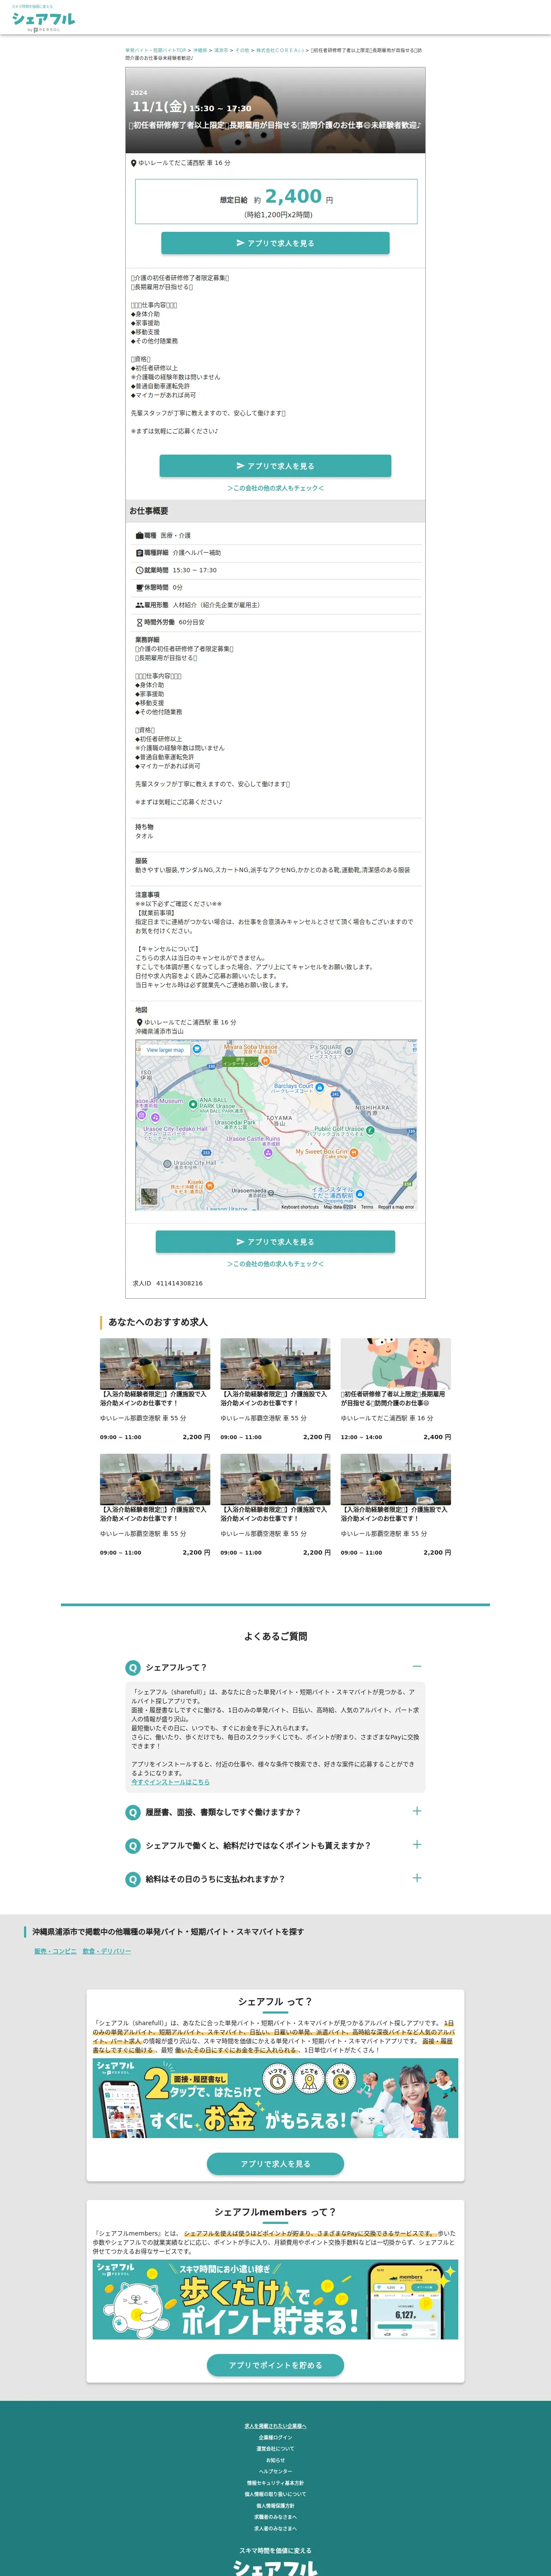The width and height of the screenshot is (551, 2576).
Task: Open the 飲食・デリバリー category link
Action: click(107, 1951)
